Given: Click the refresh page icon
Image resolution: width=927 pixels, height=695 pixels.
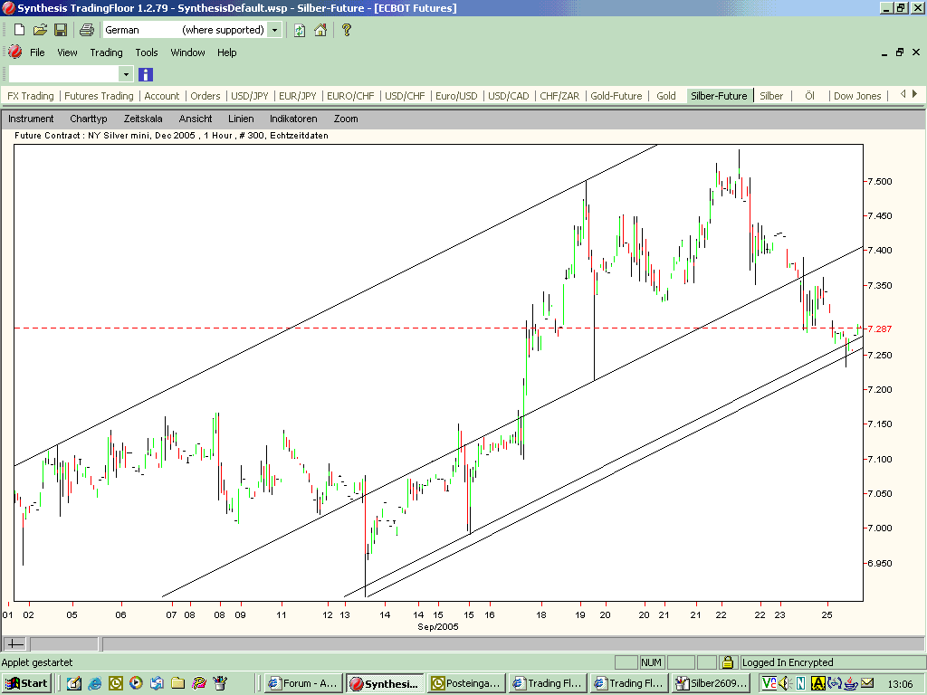Looking at the screenshot, I should (x=300, y=30).
